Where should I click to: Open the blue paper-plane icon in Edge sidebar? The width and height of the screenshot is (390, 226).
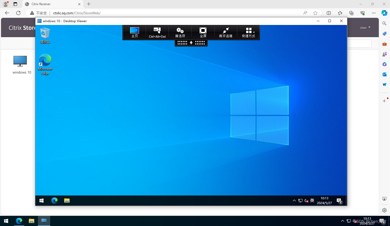pyautogui.click(x=384, y=84)
